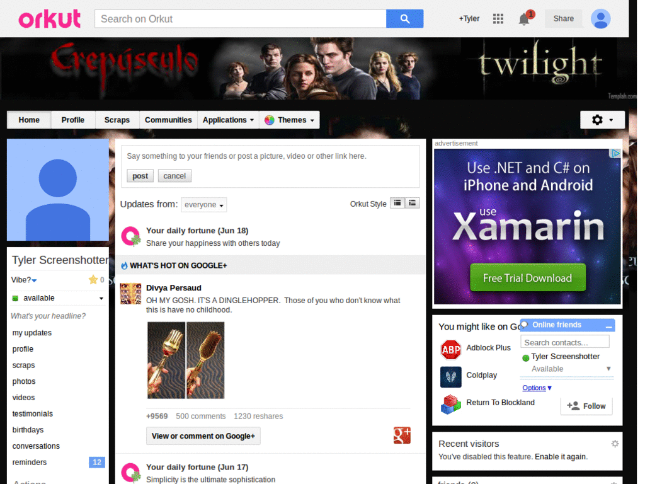The image size is (645, 484).
Task: Open the Google apps grid icon
Action: tap(498, 18)
